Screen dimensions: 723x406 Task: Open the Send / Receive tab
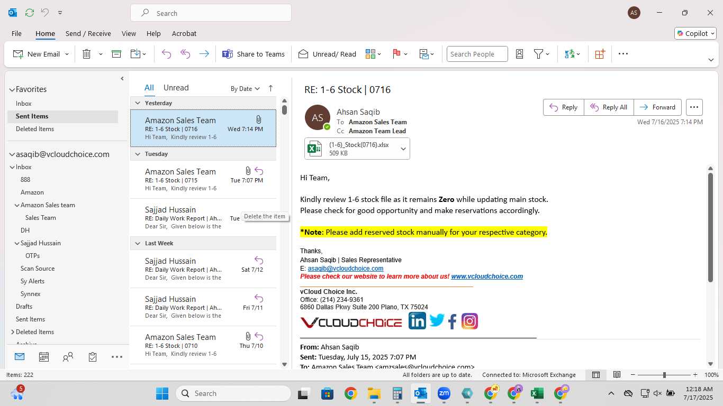[x=88, y=33]
